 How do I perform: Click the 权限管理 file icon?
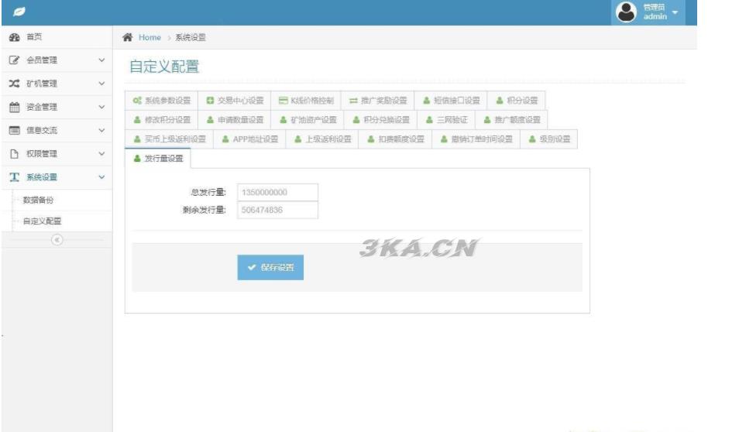click(15, 153)
